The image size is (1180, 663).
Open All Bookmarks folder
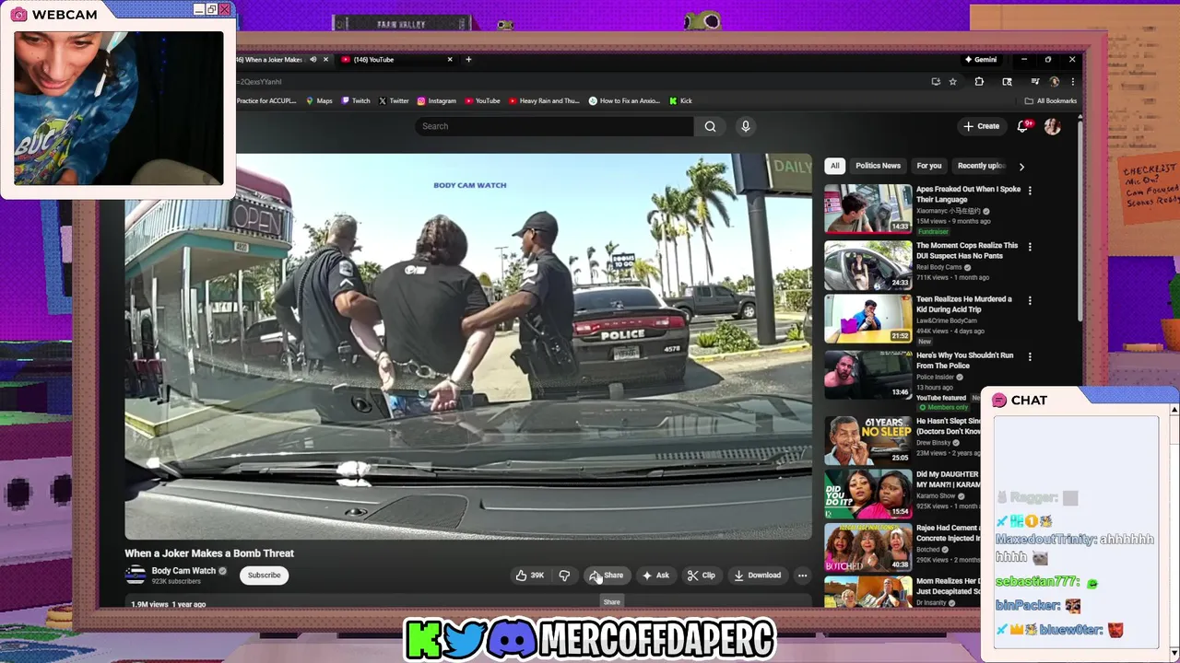coord(1050,100)
